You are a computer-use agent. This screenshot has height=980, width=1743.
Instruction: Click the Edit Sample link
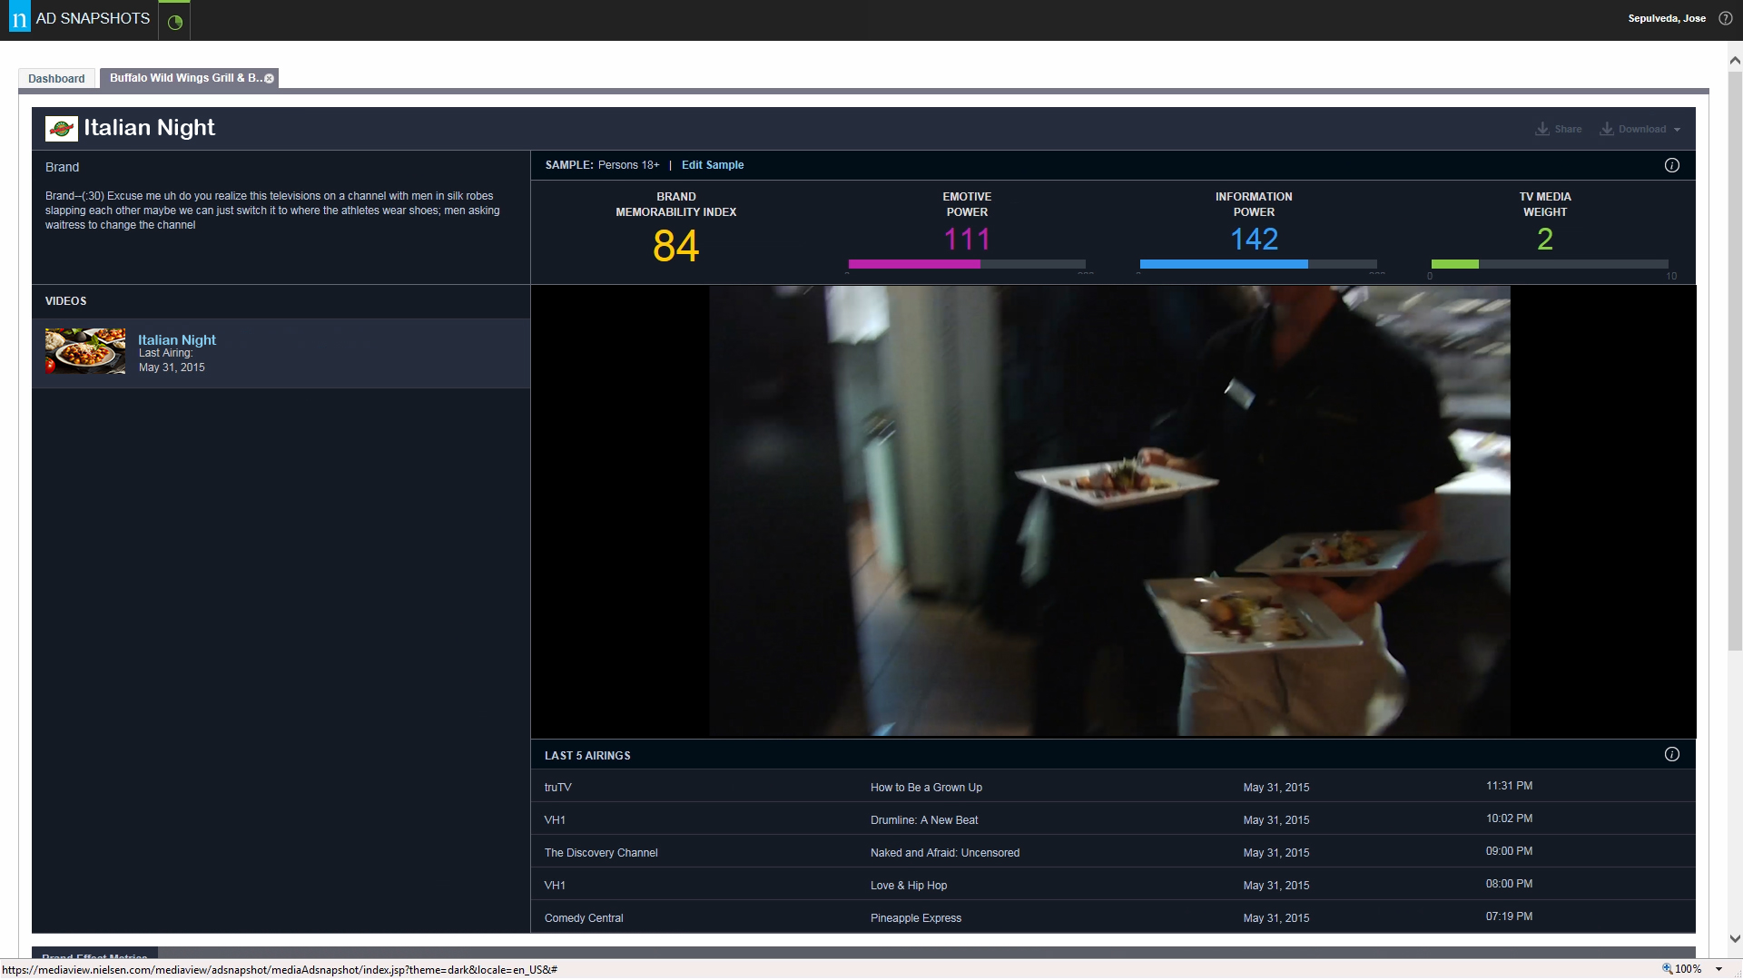click(713, 165)
